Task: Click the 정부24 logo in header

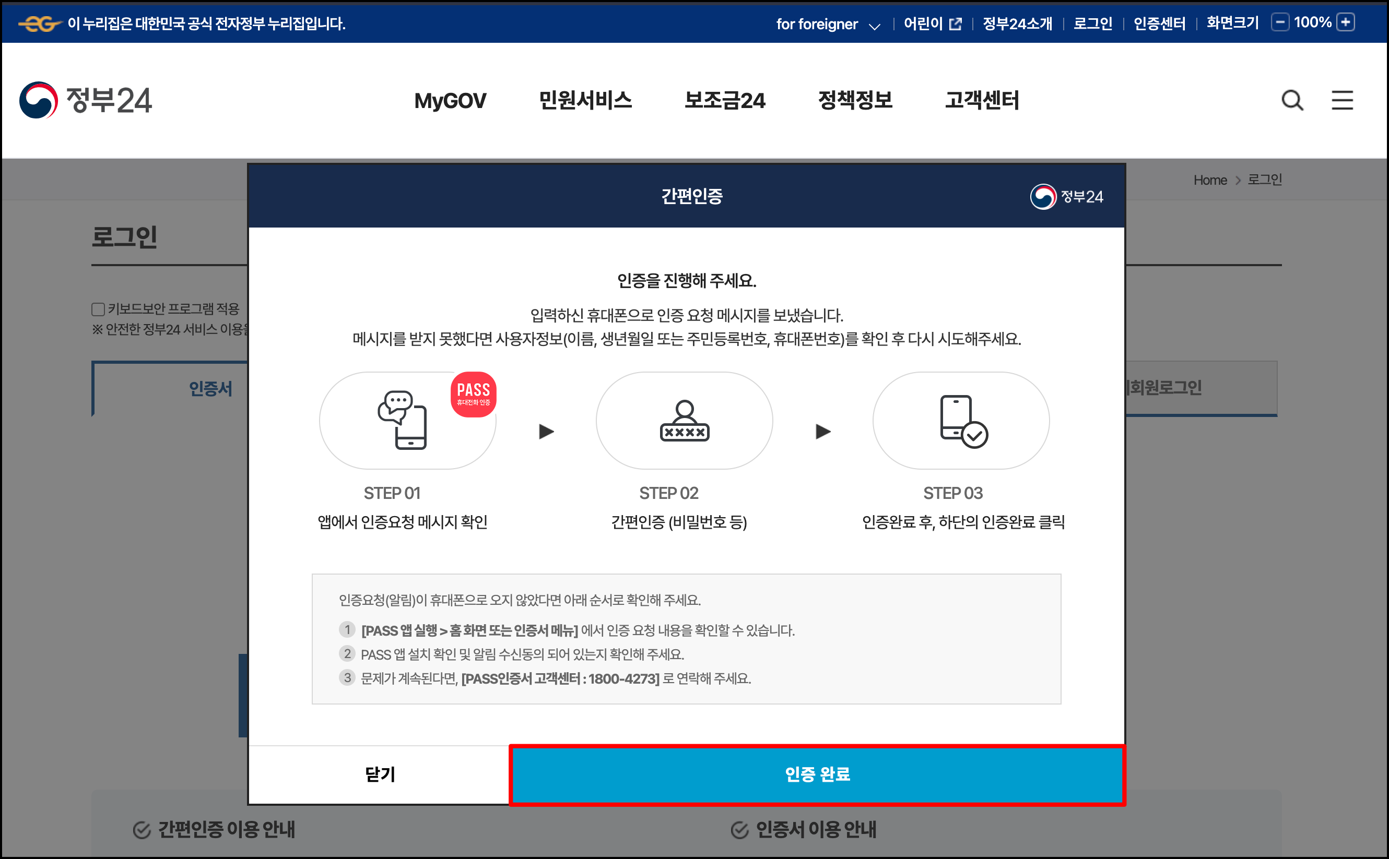Action: click(x=85, y=100)
